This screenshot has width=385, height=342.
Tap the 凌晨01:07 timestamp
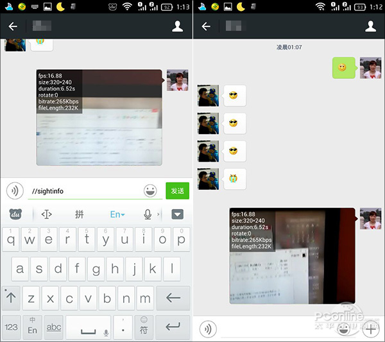click(289, 47)
